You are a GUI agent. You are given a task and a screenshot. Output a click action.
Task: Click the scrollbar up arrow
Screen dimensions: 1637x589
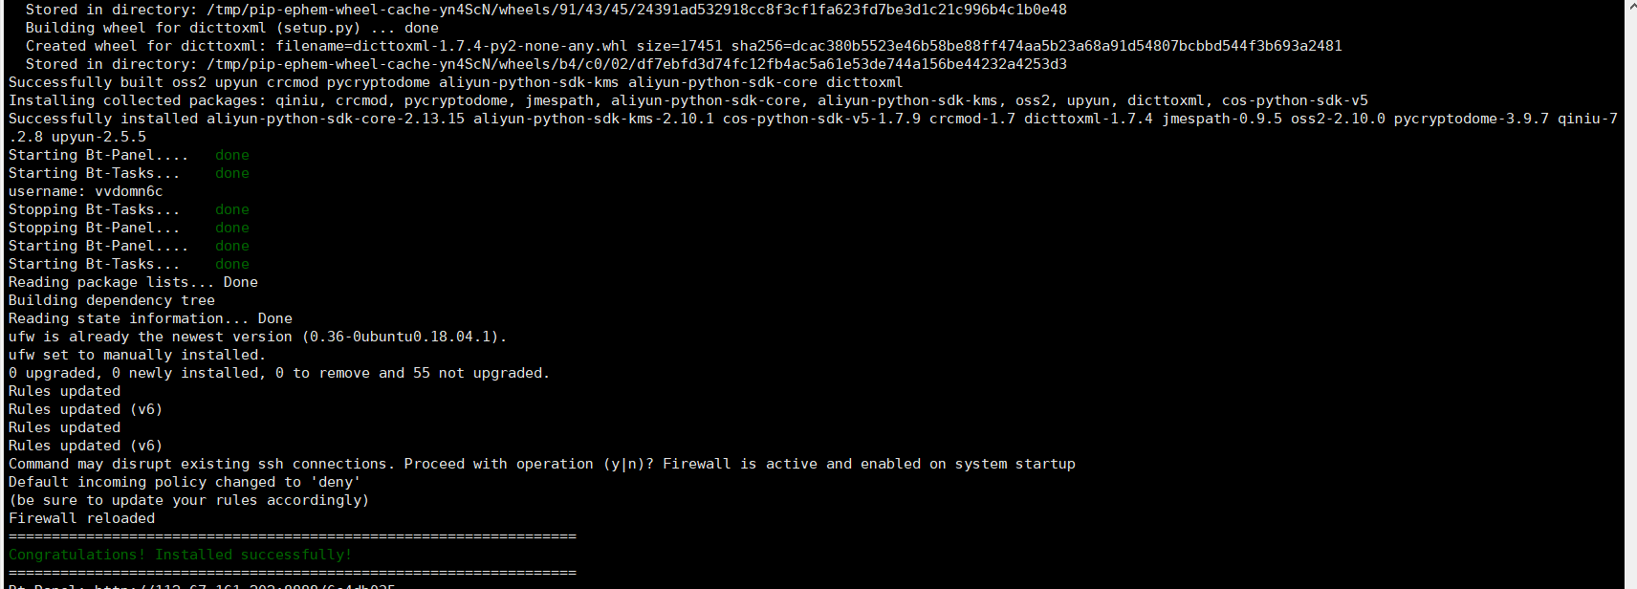click(x=1630, y=7)
